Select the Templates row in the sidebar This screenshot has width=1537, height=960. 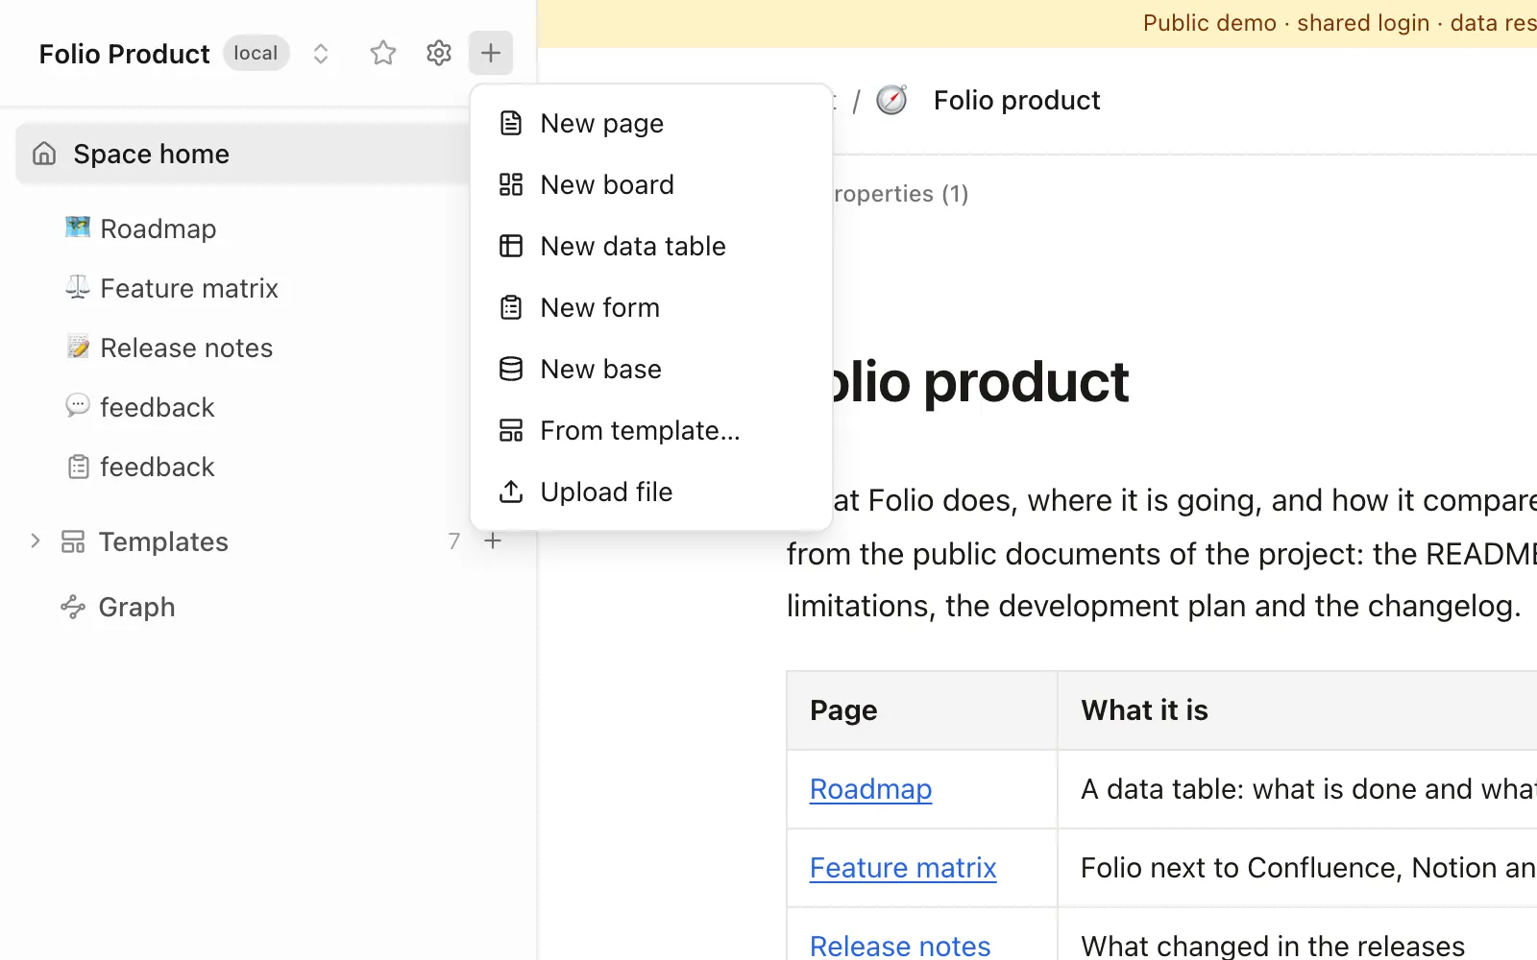pyautogui.click(x=163, y=541)
